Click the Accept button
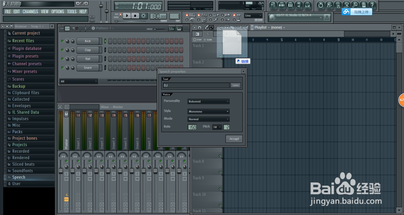This screenshot has height=215, width=404. click(234, 139)
